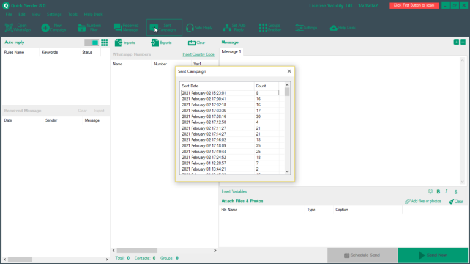Select campaign 2021 February 02 17:00:41
Image resolution: width=470 pixels, height=264 pixels.
tap(230, 99)
